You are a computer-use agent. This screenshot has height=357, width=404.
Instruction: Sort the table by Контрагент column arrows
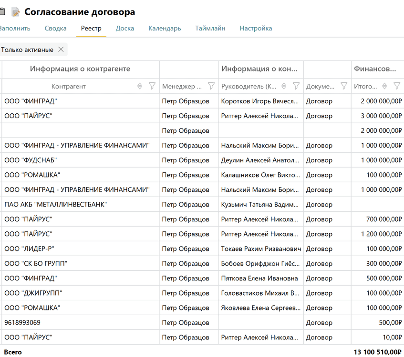(140, 86)
